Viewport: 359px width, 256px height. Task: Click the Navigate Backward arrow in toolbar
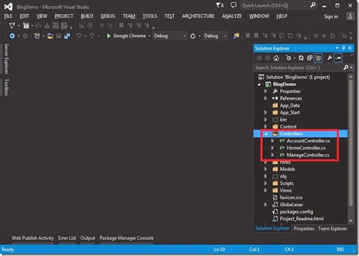click(x=12, y=36)
